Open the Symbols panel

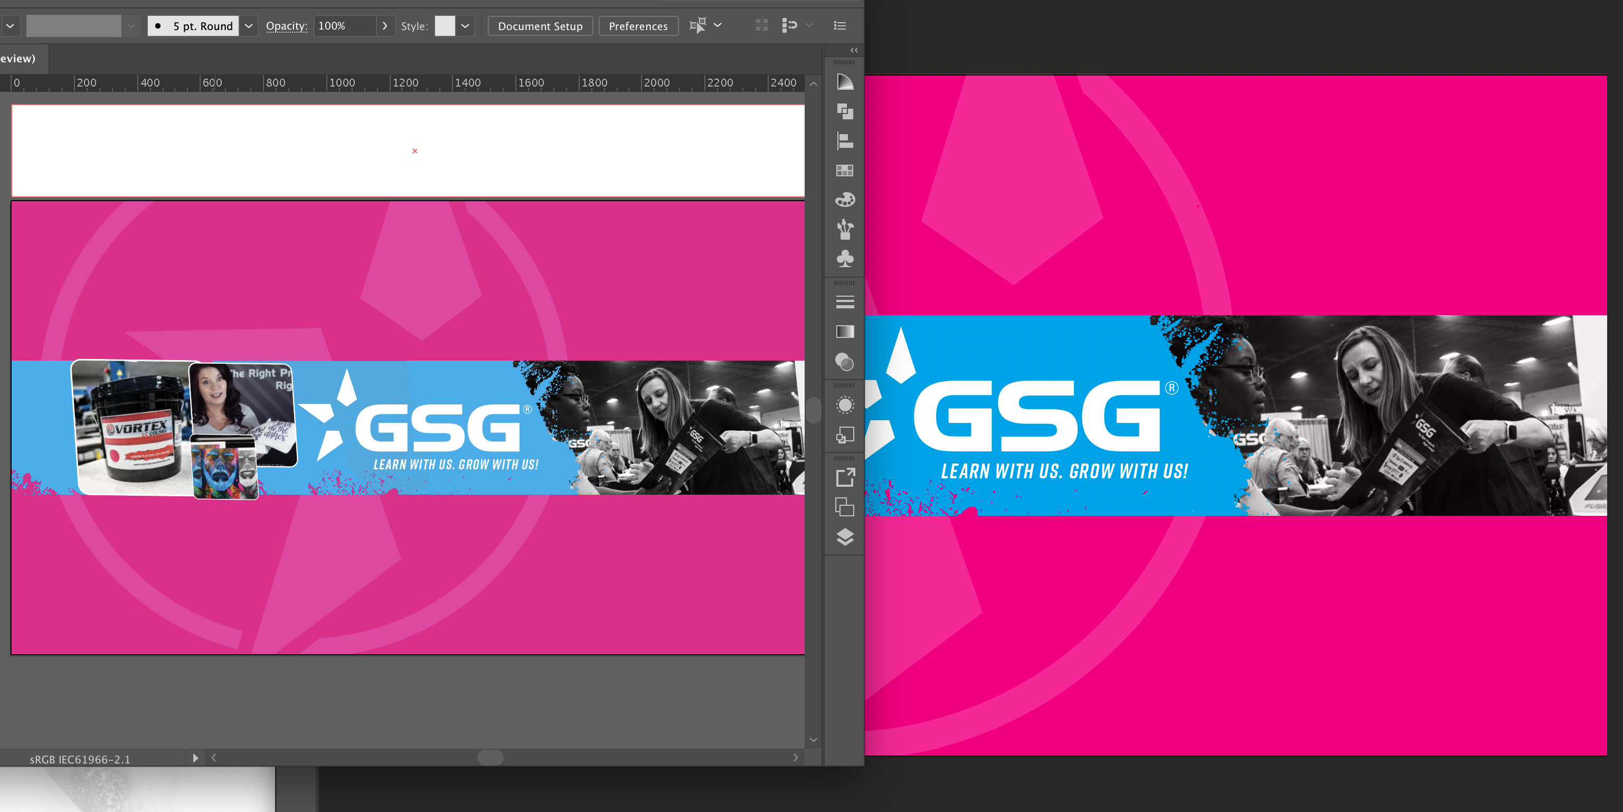[844, 259]
